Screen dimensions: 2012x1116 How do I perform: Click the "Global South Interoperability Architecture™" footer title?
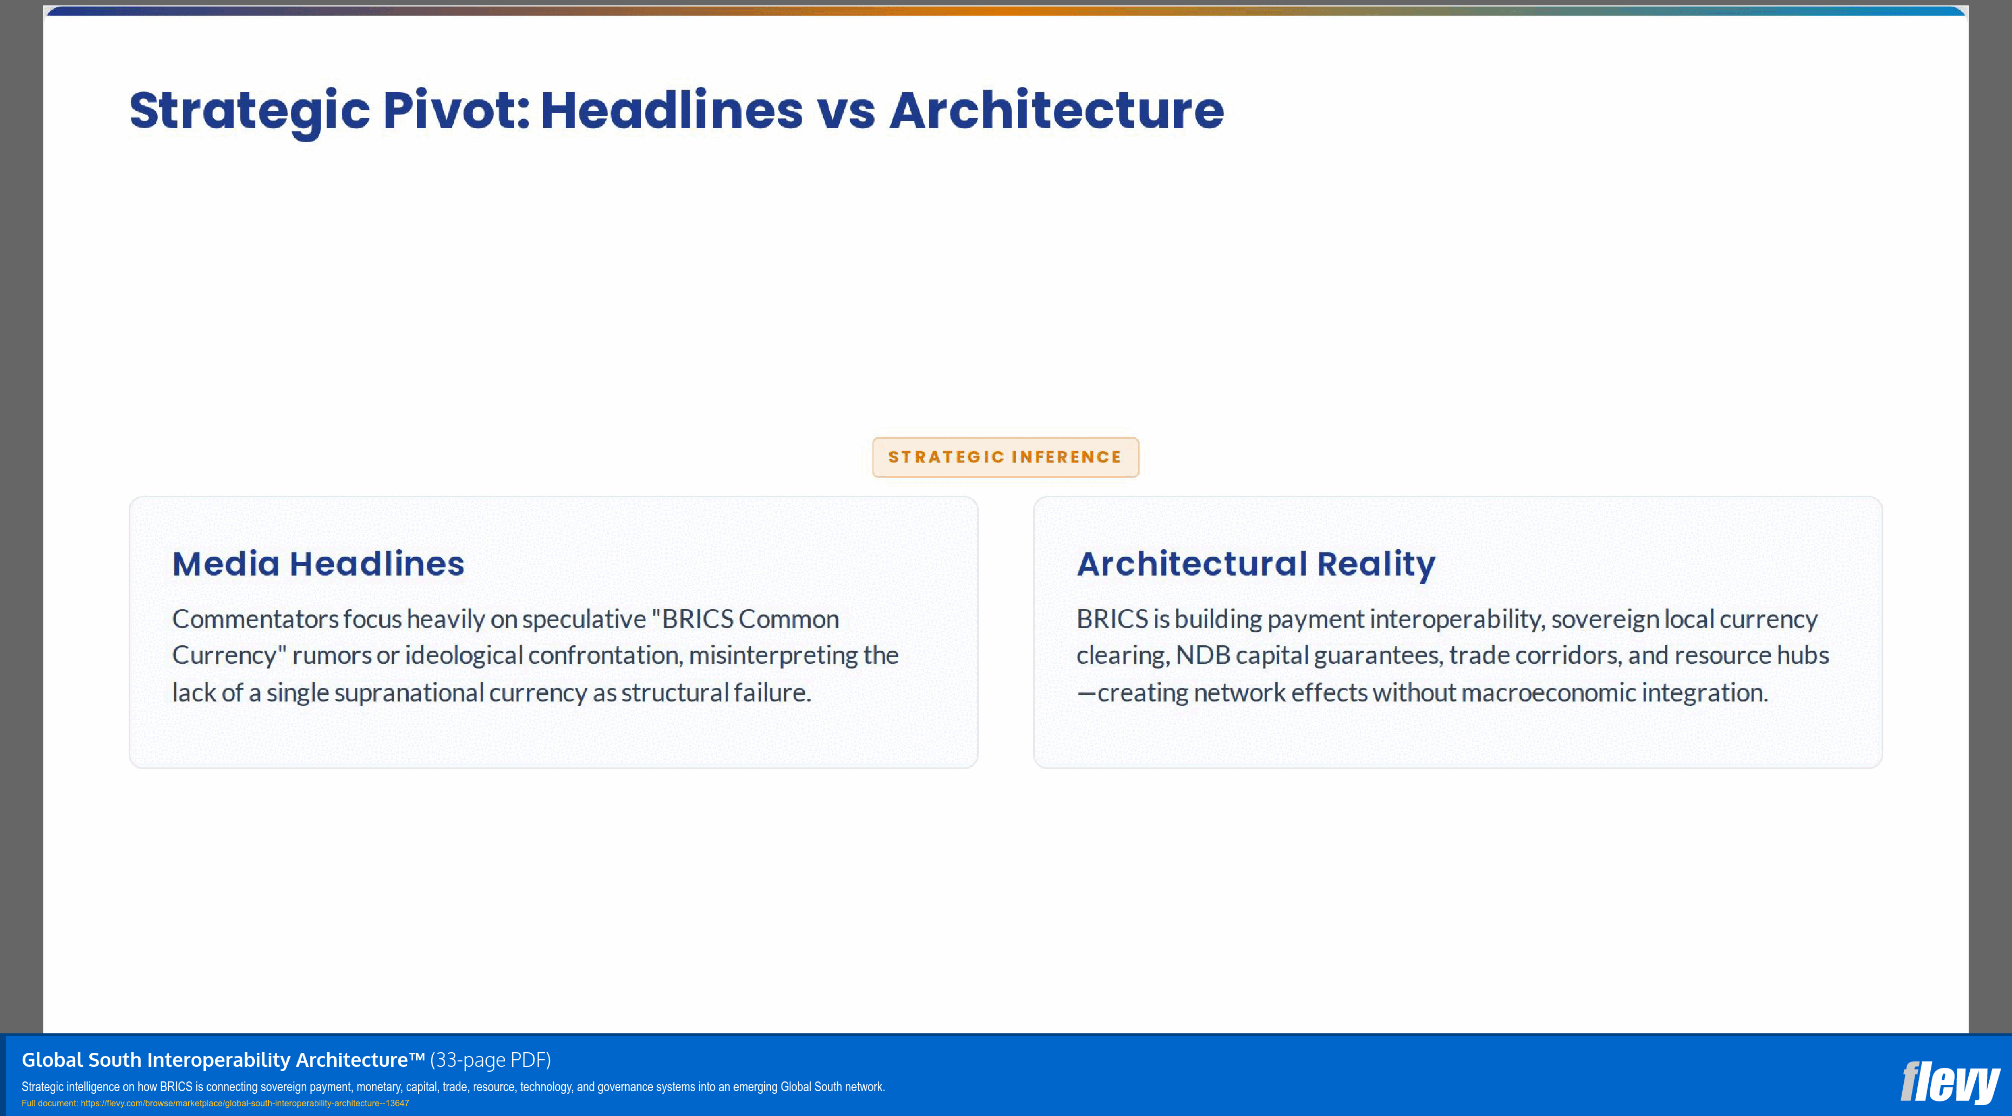pyautogui.click(x=223, y=1060)
